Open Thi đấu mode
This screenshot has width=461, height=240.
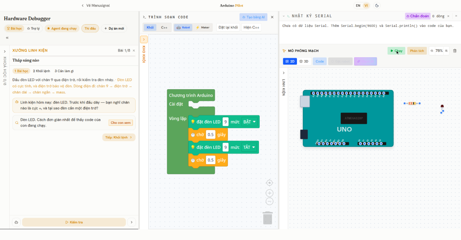[90, 28]
